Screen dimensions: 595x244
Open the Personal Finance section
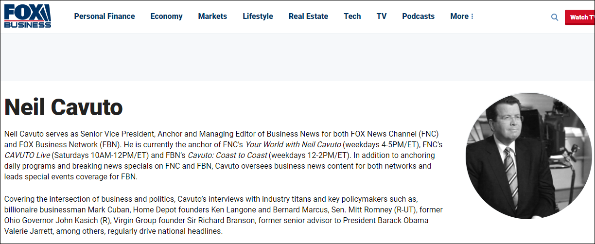point(105,17)
